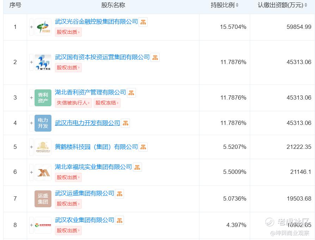The height and width of the screenshot is (240, 315).
Task: Expand row 4 武汉市电力开发 with plus
Action: (31, 123)
